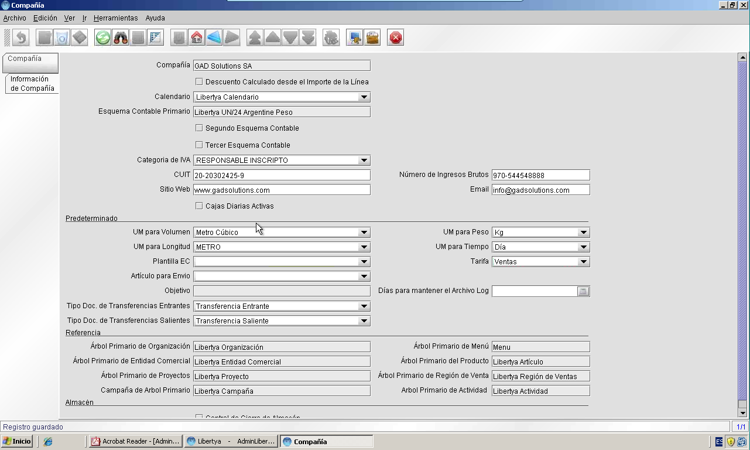
Task: Open record search with the binoculars icon
Action: 121,38
